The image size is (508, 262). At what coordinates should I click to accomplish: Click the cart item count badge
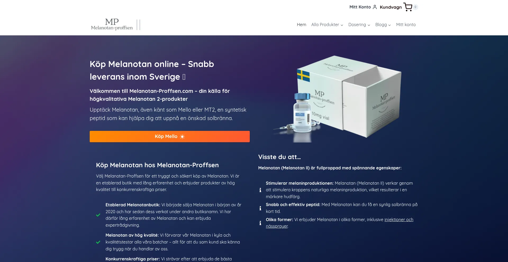[x=415, y=7]
